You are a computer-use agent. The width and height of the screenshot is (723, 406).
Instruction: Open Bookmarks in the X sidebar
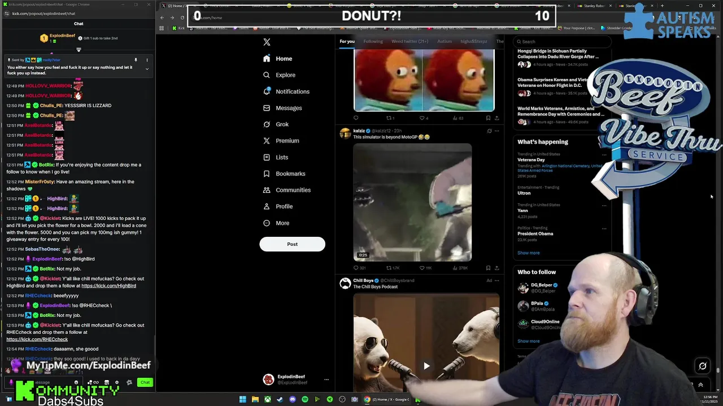pyautogui.click(x=284, y=174)
